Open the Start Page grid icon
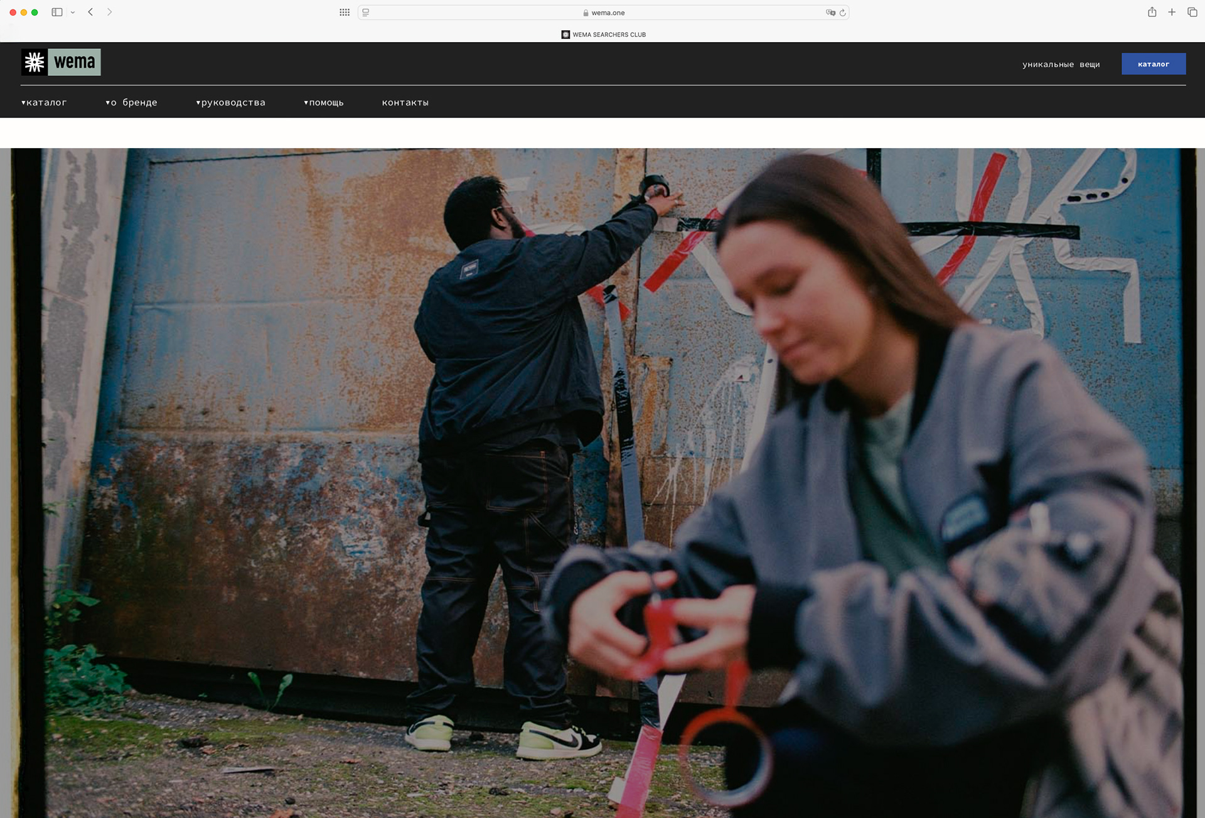 tap(344, 13)
